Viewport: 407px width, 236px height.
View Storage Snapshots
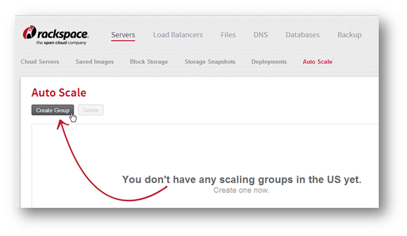click(x=210, y=62)
